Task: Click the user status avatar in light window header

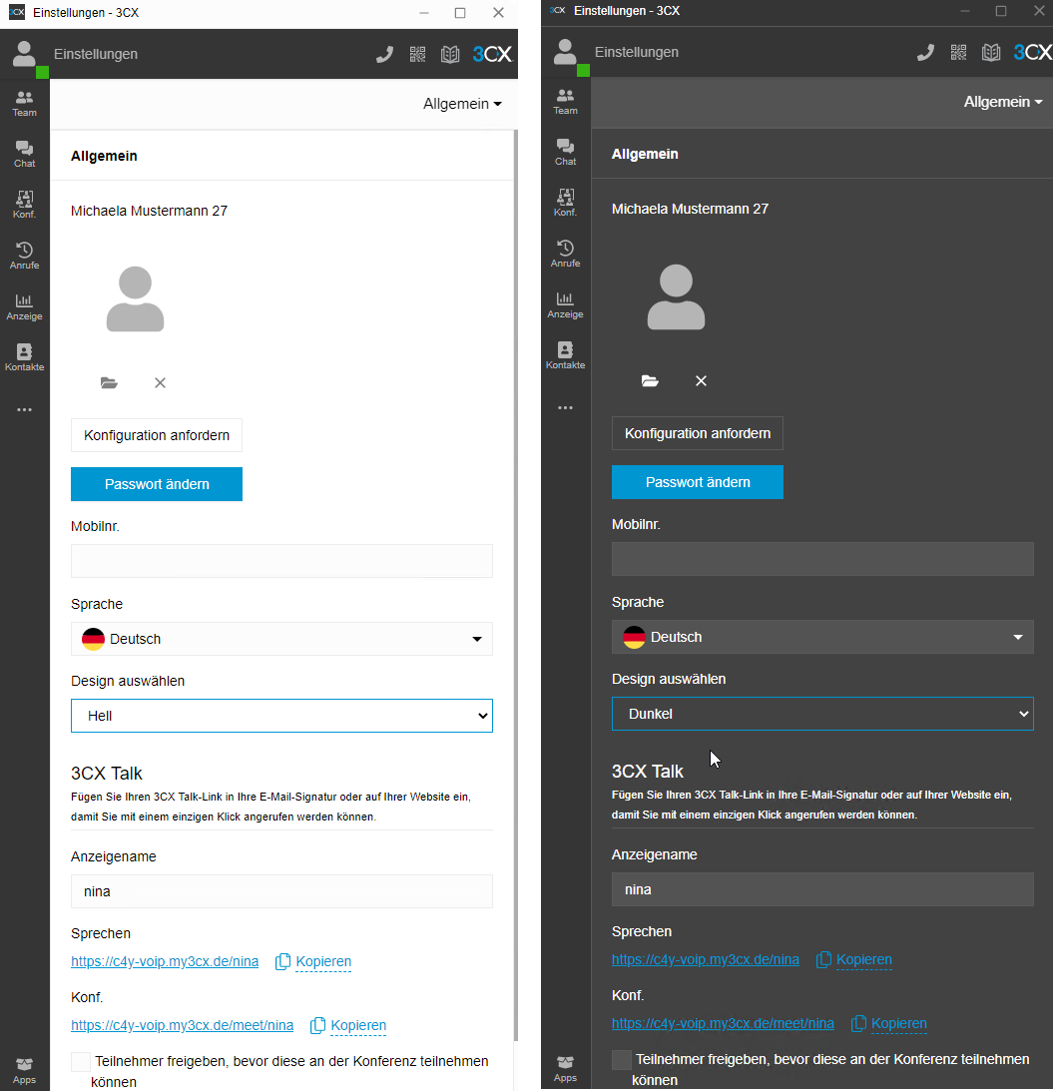Action: (26, 56)
